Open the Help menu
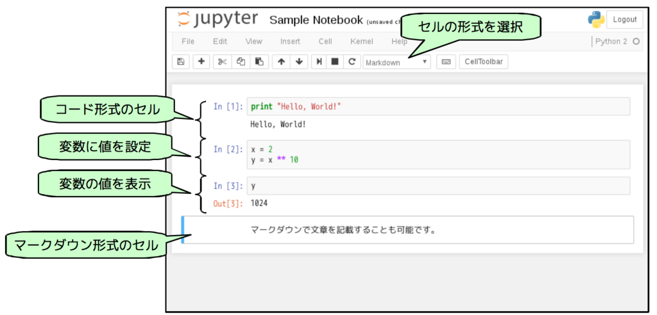Image resolution: width=657 pixels, height=315 pixels. click(399, 42)
